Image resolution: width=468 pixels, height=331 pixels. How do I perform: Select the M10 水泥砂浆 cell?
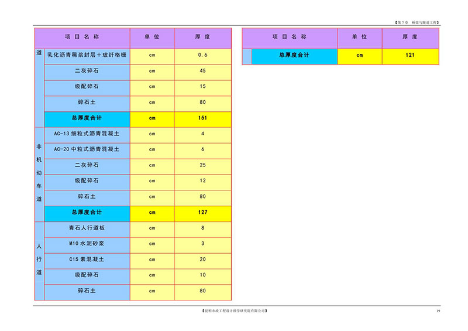(87, 244)
